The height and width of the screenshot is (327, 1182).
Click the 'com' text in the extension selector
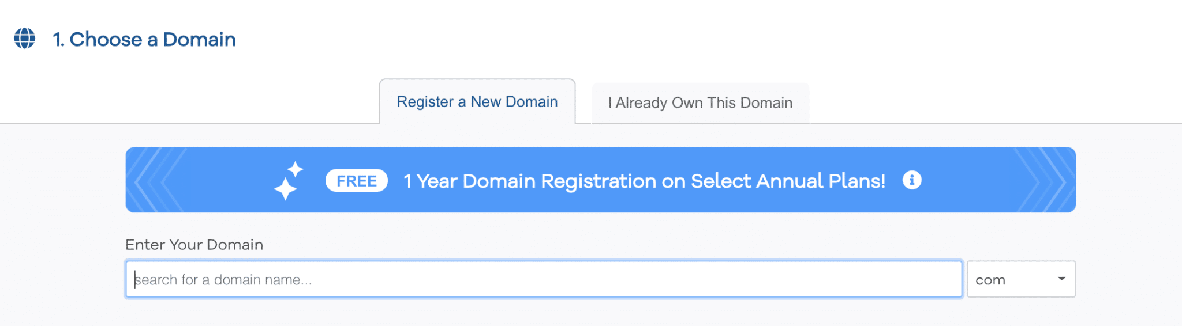click(x=990, y=280)
